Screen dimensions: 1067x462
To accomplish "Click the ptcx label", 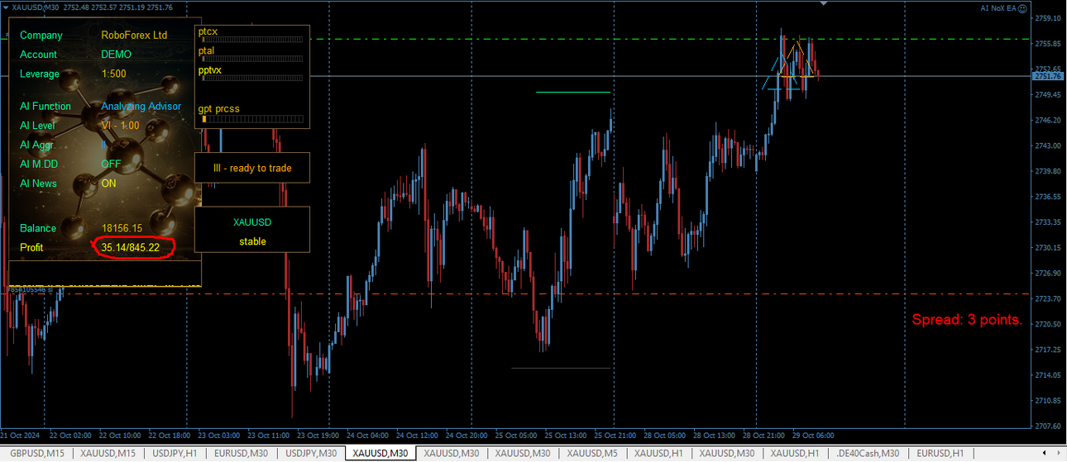I will 208,31.
